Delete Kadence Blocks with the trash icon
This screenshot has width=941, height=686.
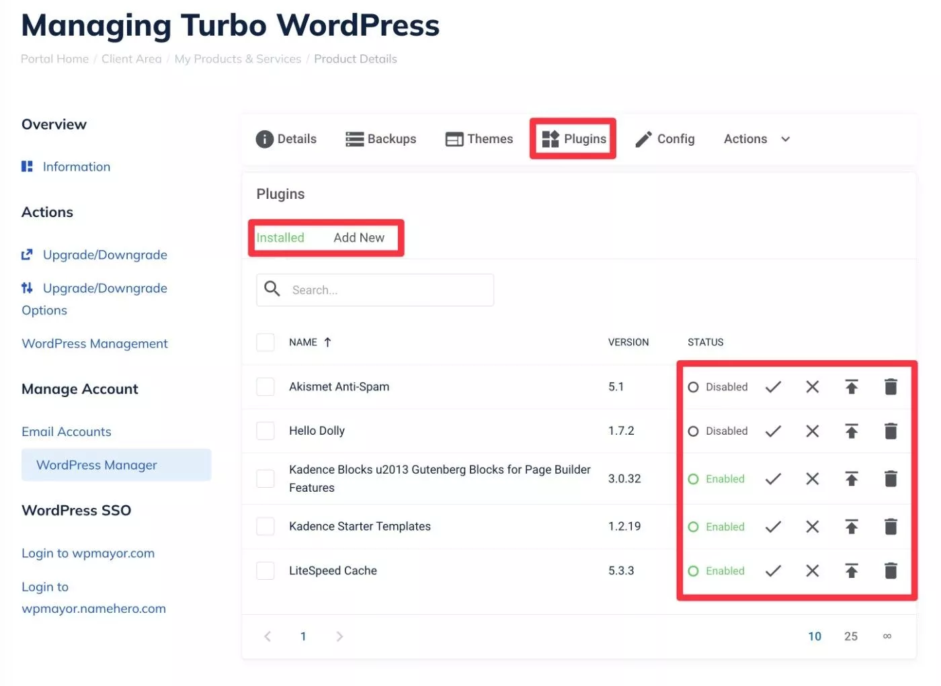[x=891, y=479]
